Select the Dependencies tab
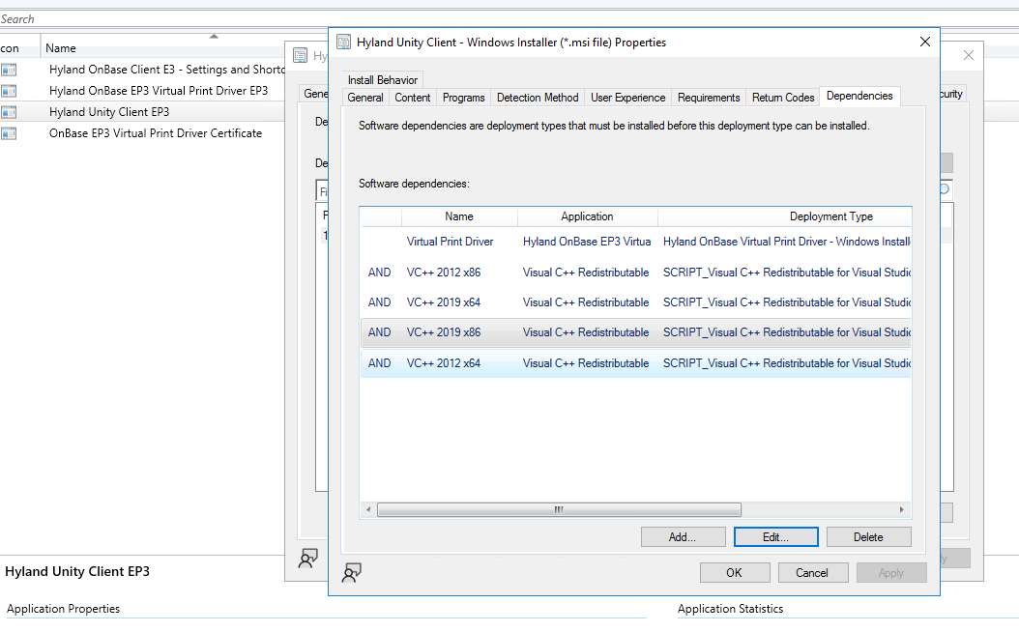Screen dimensions: 1019x632 point(859,96)
